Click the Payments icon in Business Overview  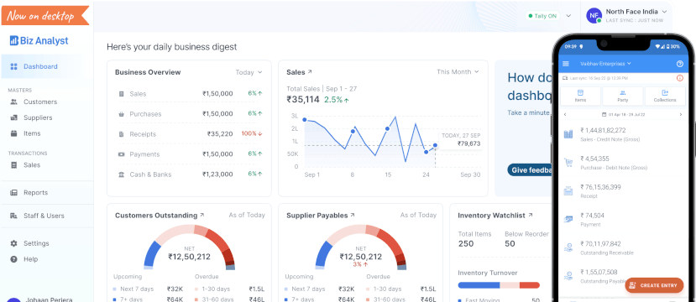121,154
